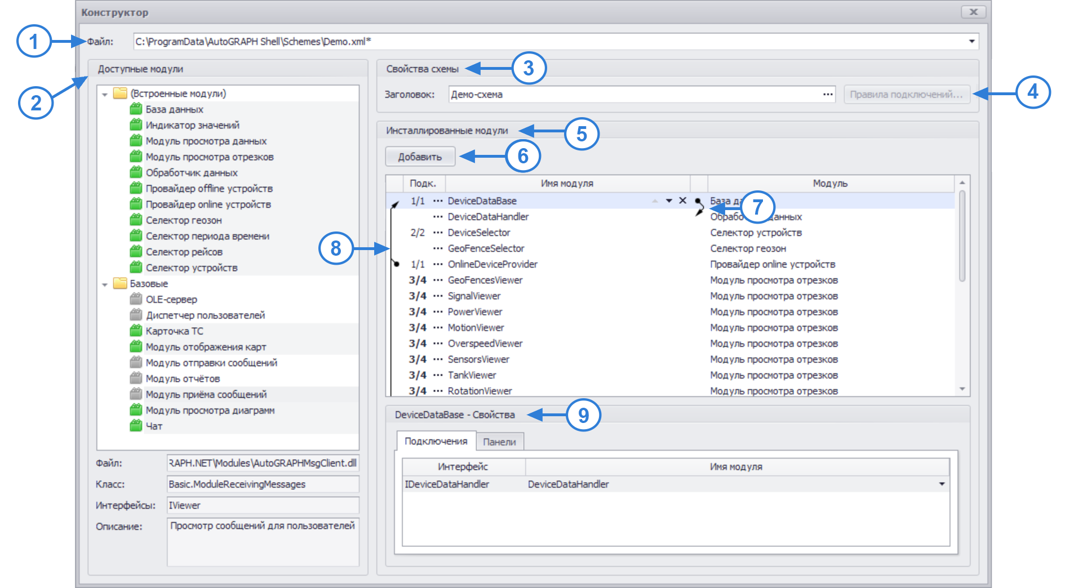Click the icon of Модуль просмотра отрезков in tree
This screenshot has width=1065, height=588.
[136, 156]
